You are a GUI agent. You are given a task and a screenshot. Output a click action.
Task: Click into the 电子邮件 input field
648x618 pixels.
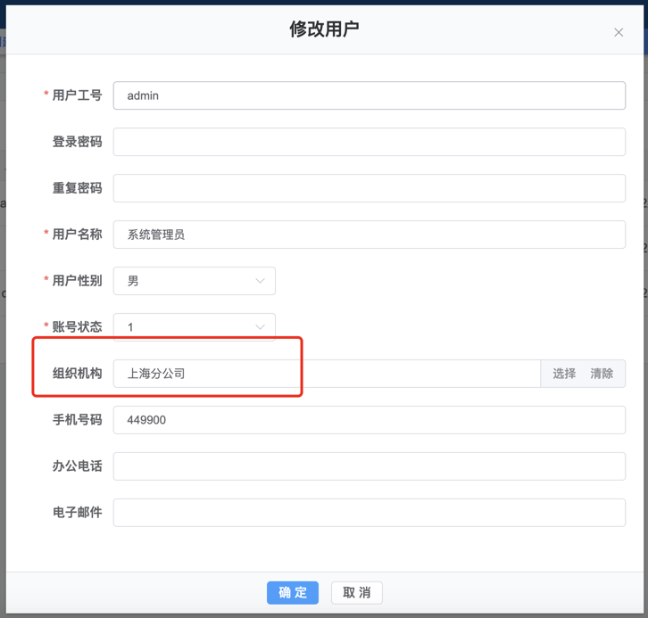tap(369, 513)
